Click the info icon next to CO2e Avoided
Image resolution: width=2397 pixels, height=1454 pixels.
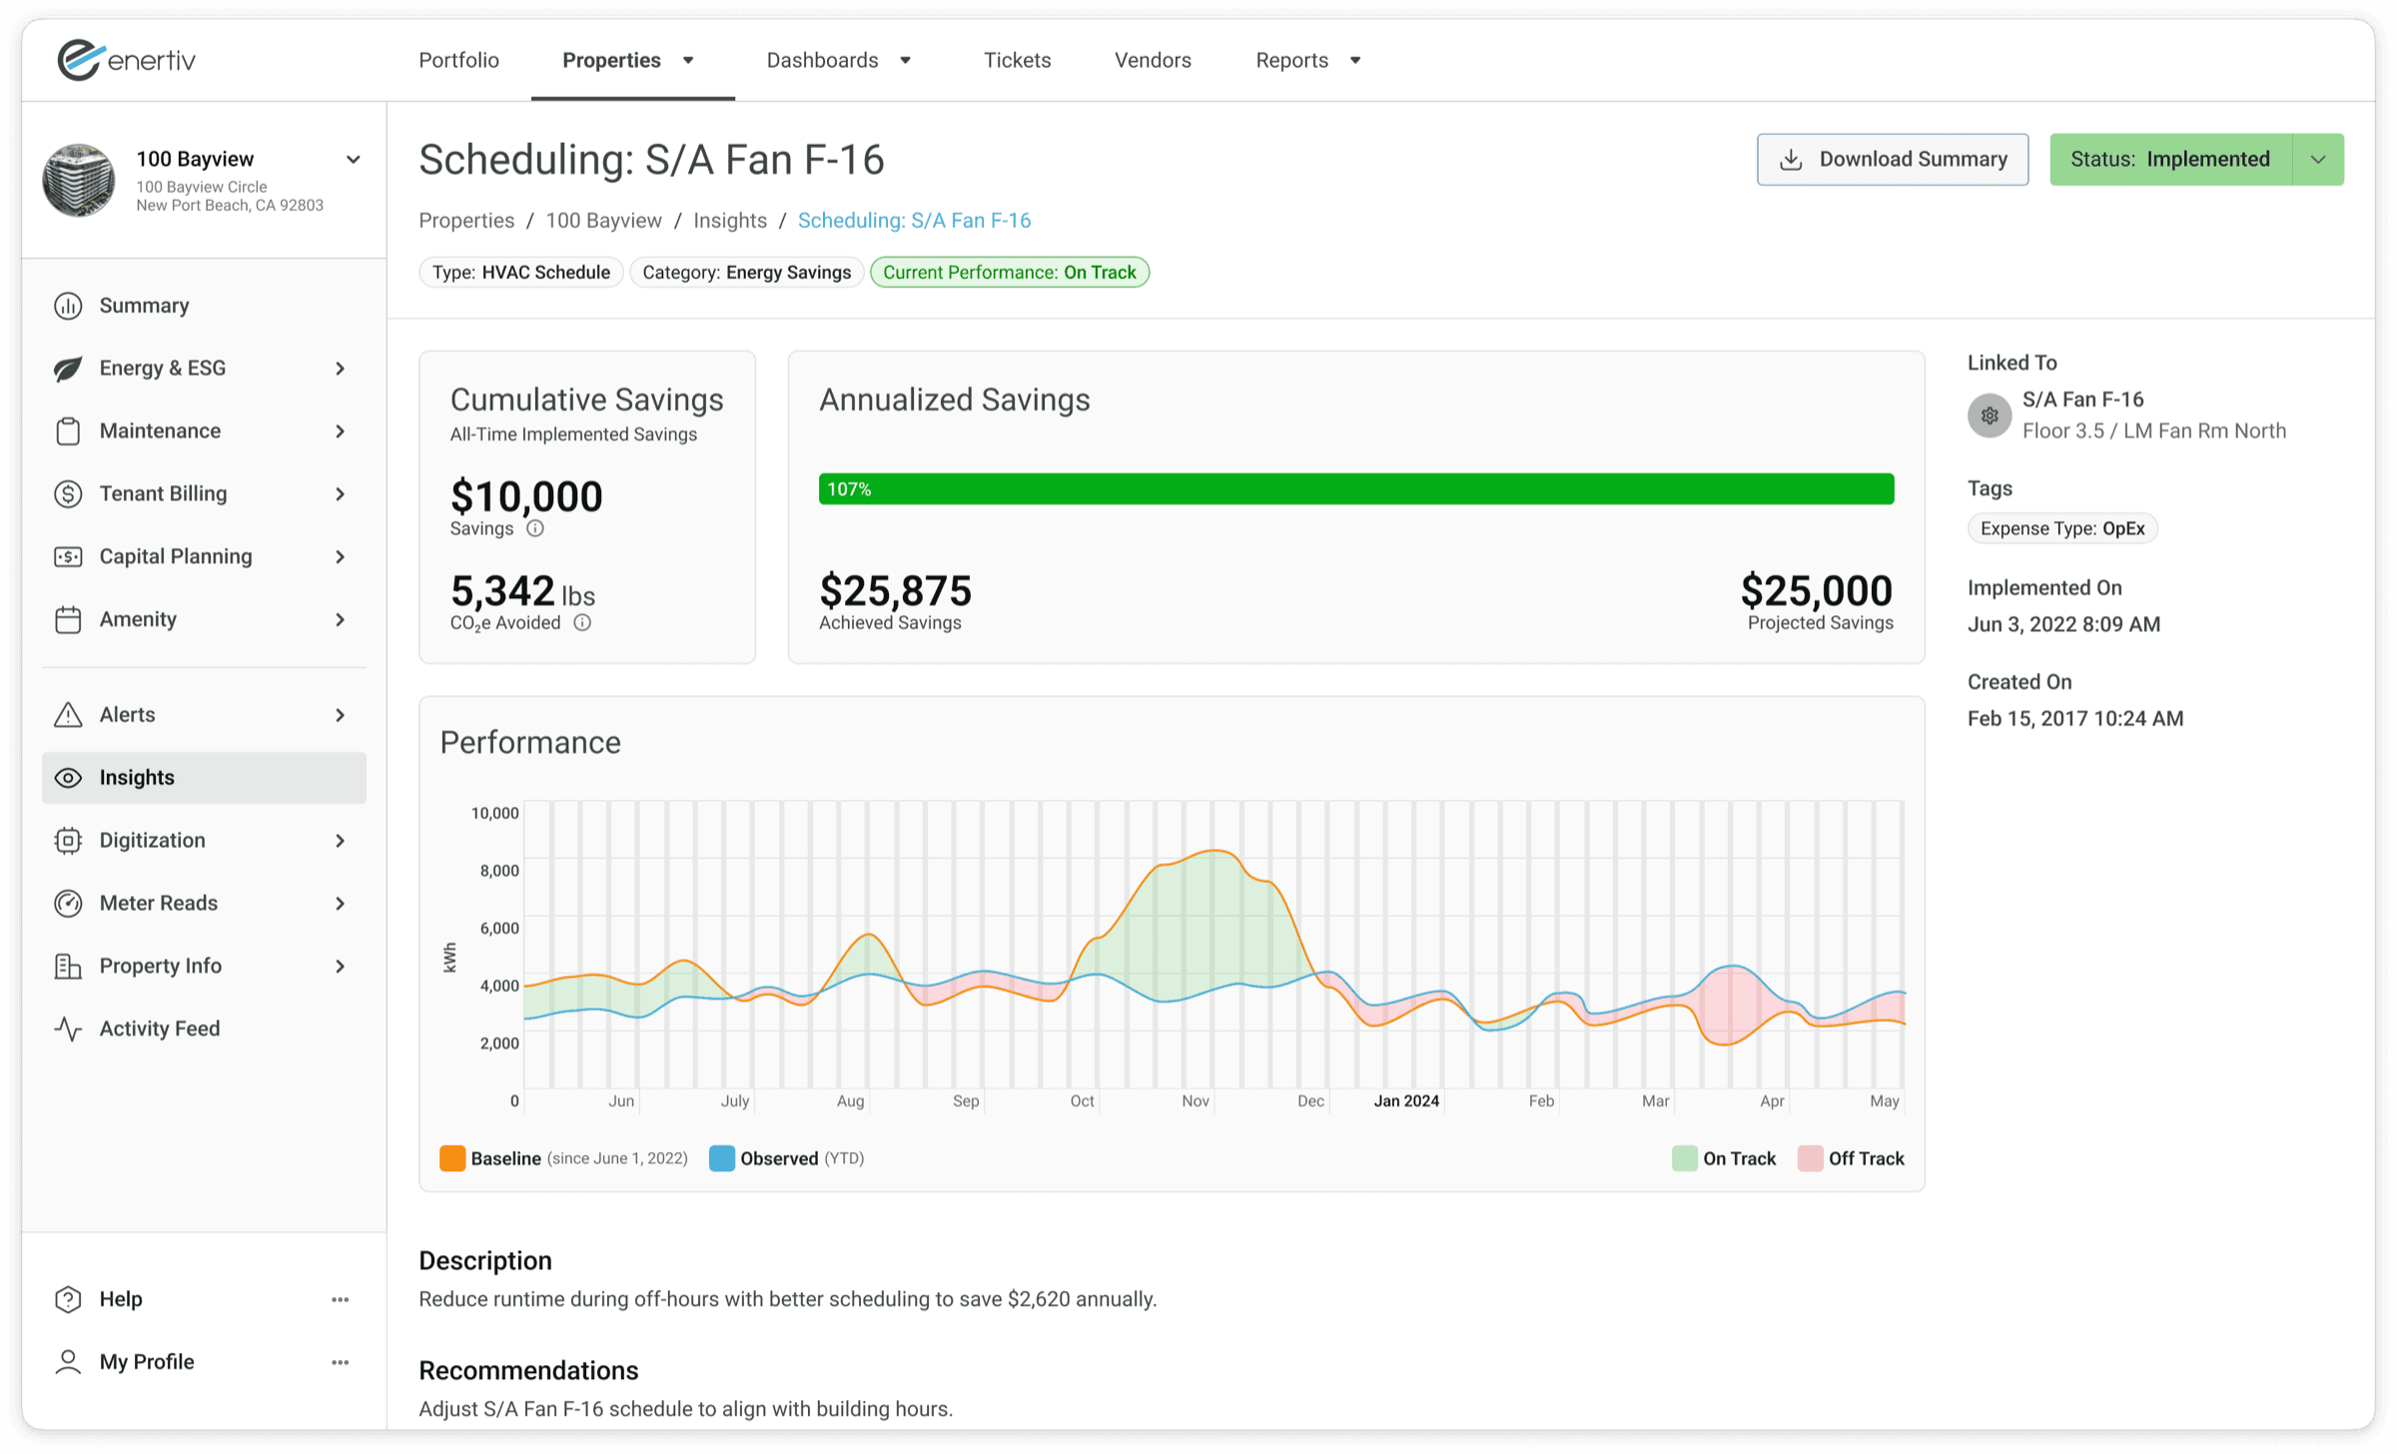pos(582,623)
